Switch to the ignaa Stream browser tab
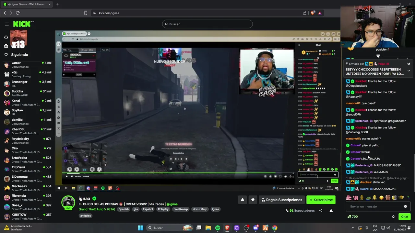This screenshot has width=415, height=233. pyautogui.click(x=27, y=4)
